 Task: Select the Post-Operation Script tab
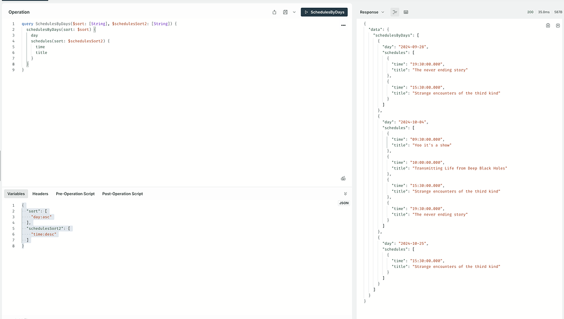[122, 194]
